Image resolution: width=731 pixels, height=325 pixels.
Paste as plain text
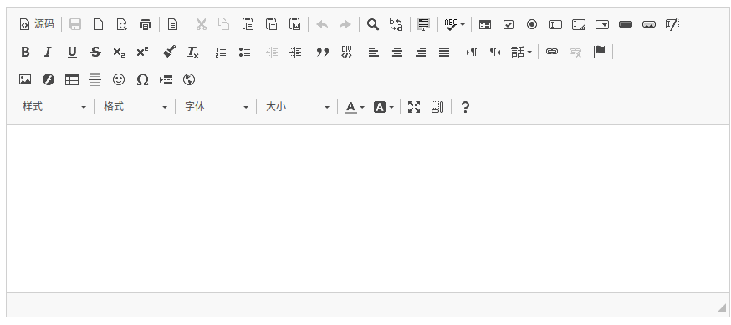[271, 24]
